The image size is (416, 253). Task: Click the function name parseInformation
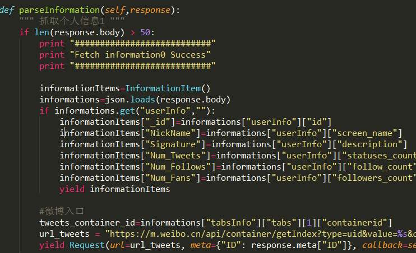(59, 10)
